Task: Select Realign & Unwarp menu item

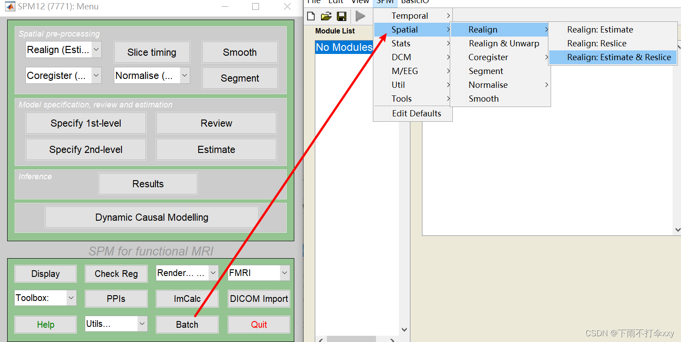Action: [x=500, y=43]
